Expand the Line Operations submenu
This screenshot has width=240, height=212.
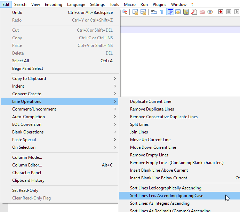coord(59,101)
